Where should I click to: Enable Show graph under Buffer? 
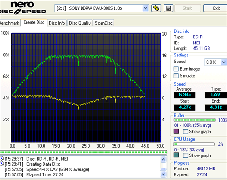coord(185,131)
